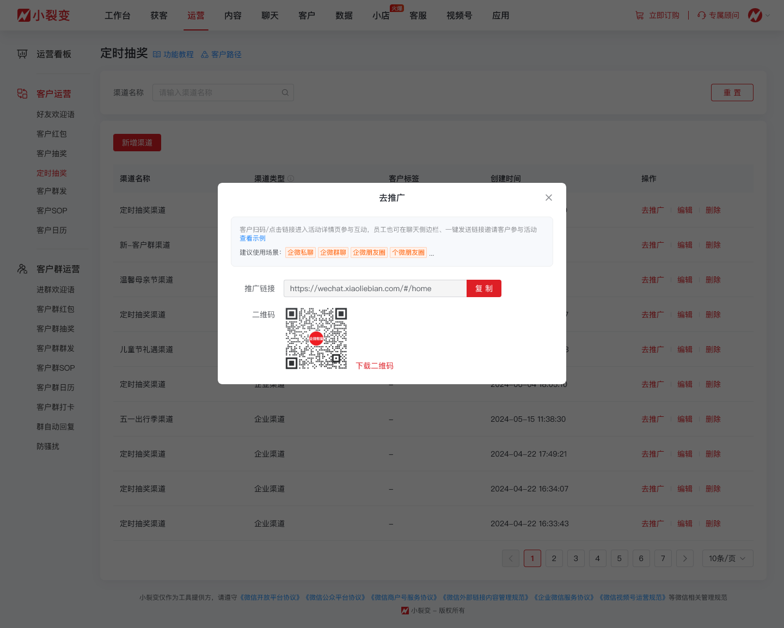Click the 专属顾问 headset icon

[702, 15]
